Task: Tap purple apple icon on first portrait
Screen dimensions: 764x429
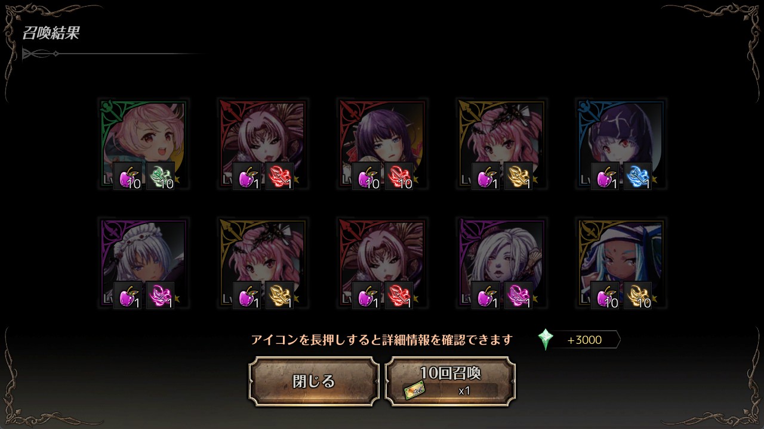Action: [x=128, y=176]
